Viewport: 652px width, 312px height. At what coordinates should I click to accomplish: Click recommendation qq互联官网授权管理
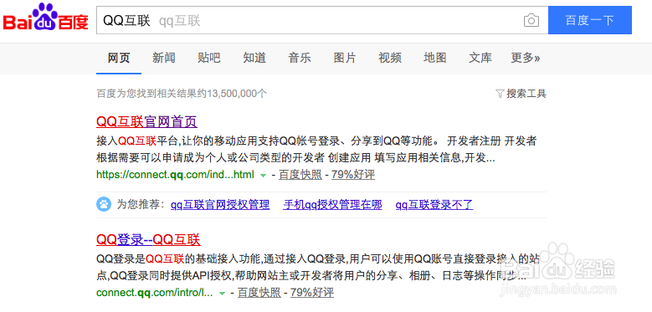pos(220,205)
